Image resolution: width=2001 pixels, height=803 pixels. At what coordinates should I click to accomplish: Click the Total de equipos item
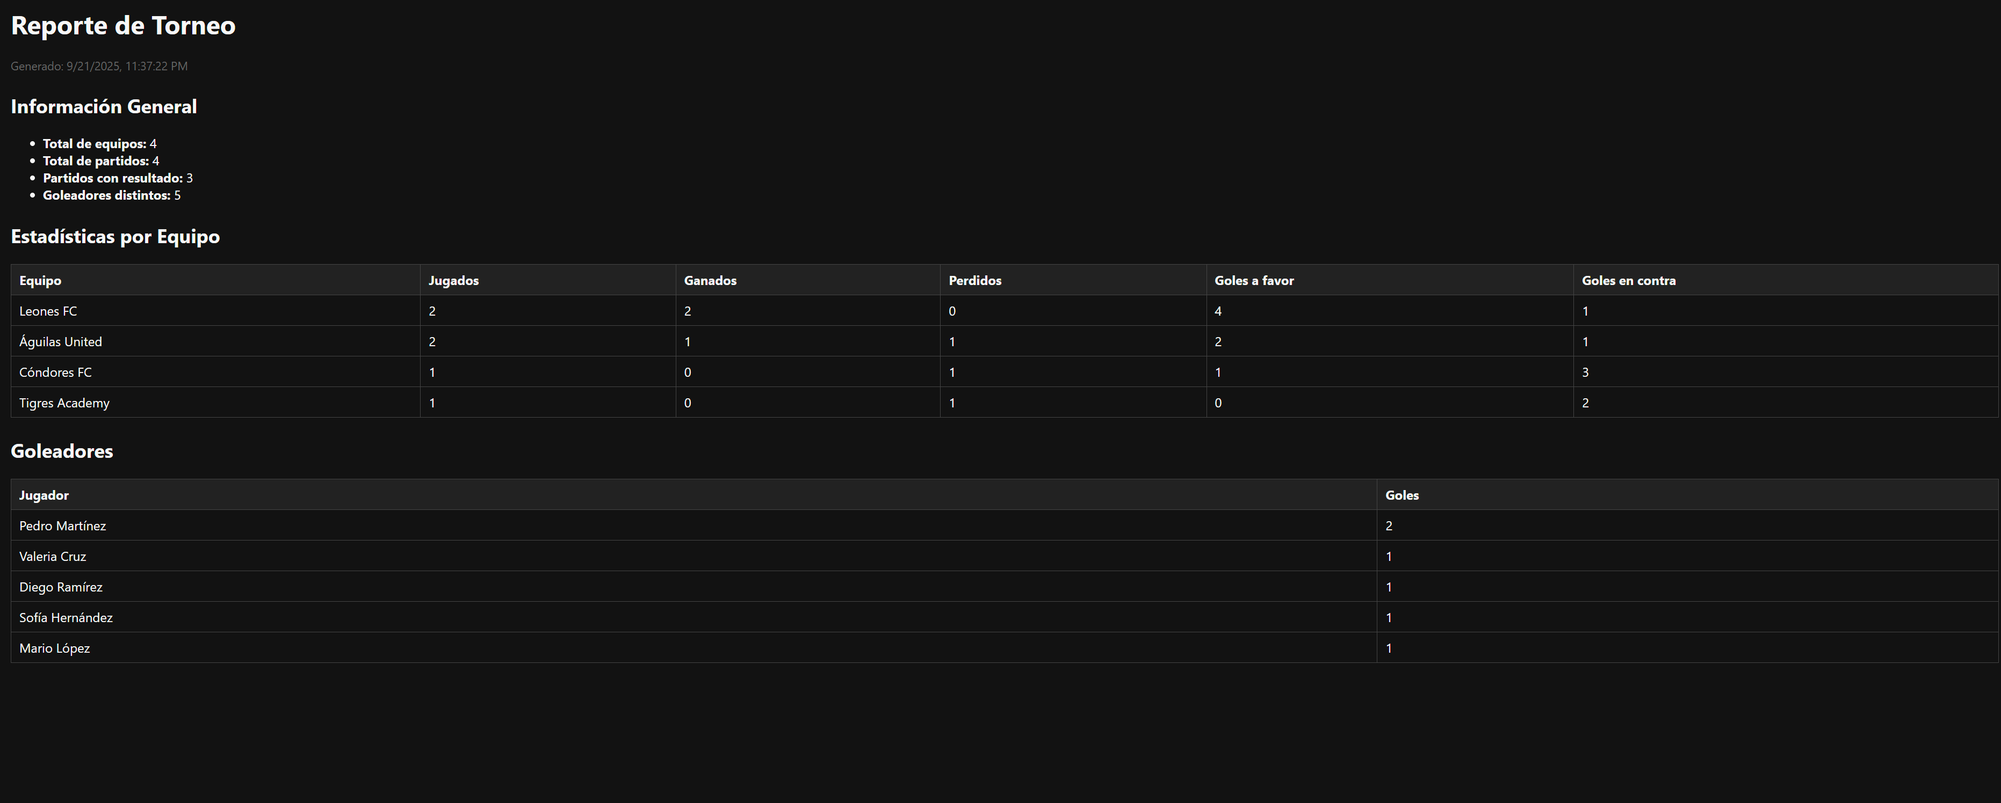(x=99, y=143)
